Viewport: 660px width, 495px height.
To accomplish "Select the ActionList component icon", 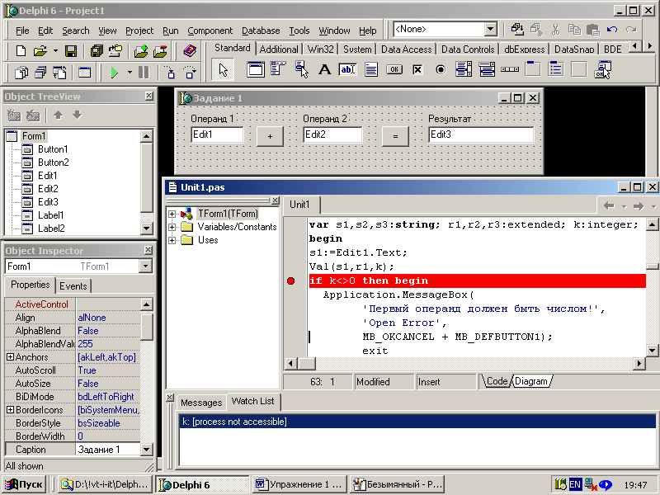I will (602, 69).
